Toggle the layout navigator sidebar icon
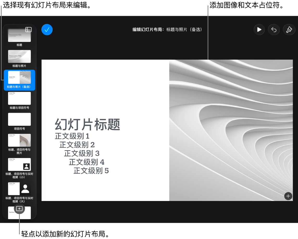Image resolution: width=298 pixels, height=239 pixels. (x=28, y=29)
